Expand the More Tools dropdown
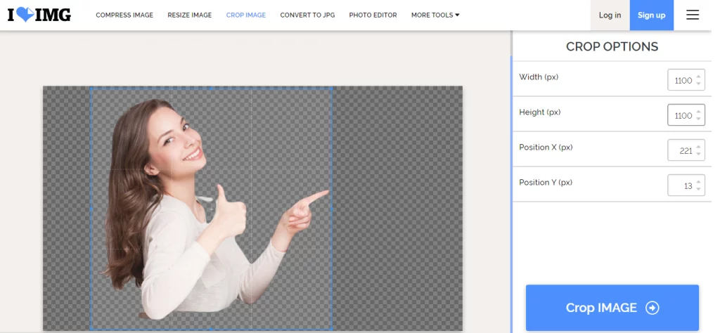The height and width of the screenshot is (333, 720). point(435,15)
